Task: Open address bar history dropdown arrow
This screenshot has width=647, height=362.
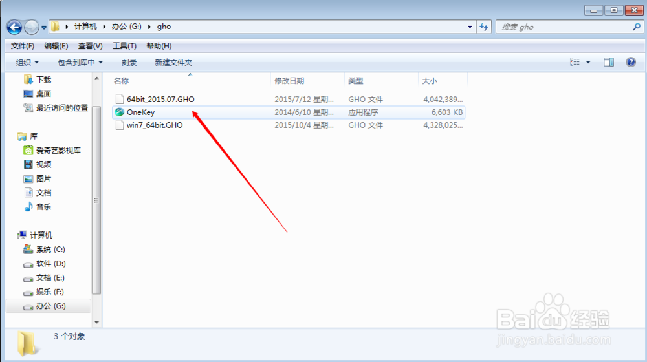Action: tap(470, 27)
